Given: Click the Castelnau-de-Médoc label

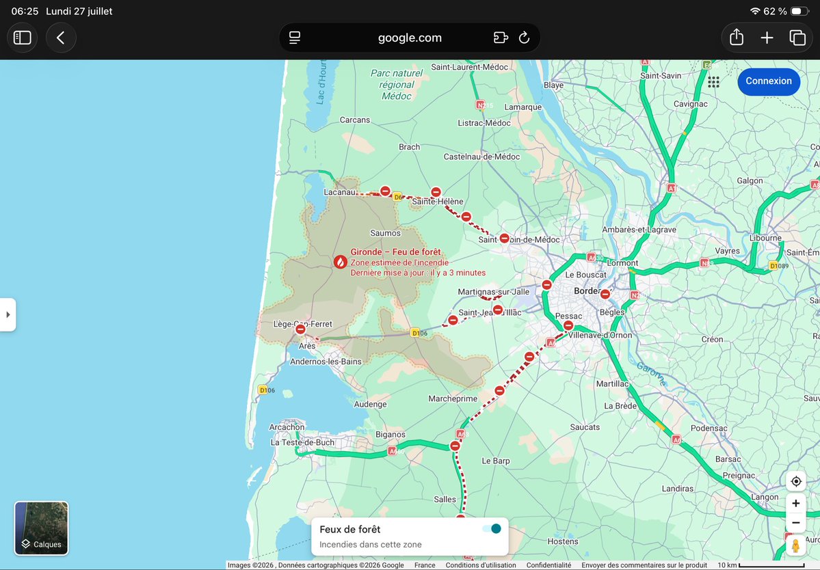Looking at the screenshot, I should [481, 157].
